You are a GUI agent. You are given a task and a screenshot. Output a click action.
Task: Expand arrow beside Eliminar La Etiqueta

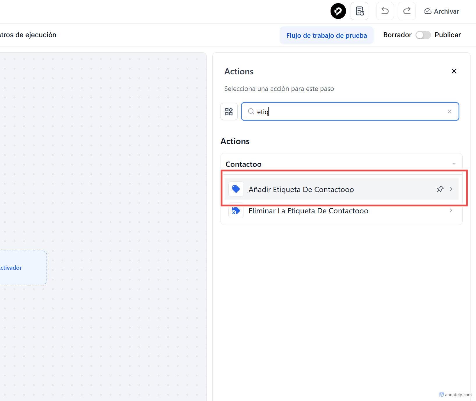pos(451,210)
